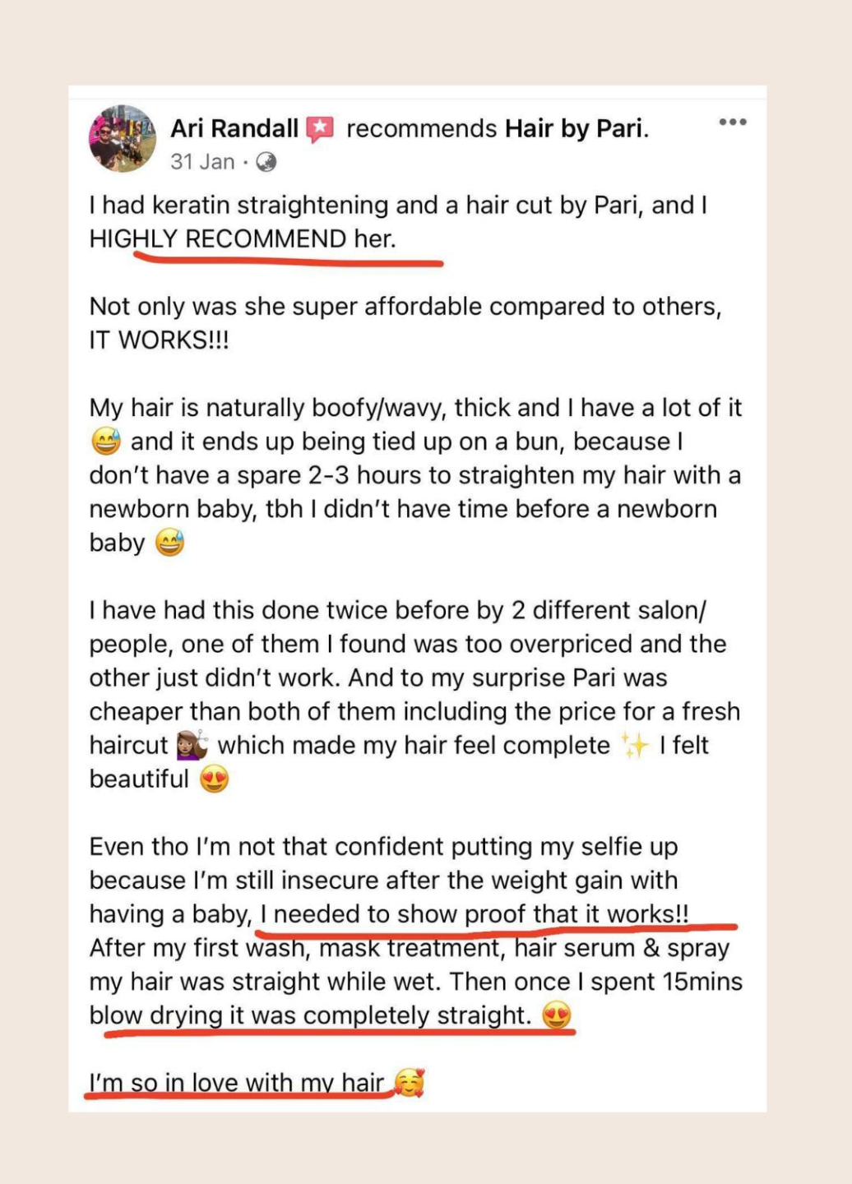
Task: Click the sparkles emoji before 'I felt'
Action: click(636, 745)
